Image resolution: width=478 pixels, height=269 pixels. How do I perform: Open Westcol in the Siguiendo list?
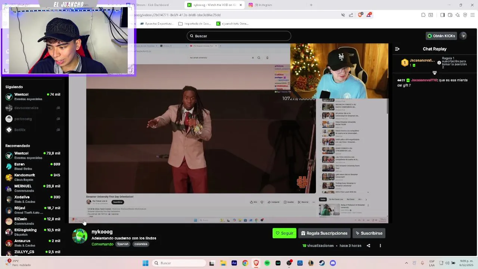pos(33,97)
